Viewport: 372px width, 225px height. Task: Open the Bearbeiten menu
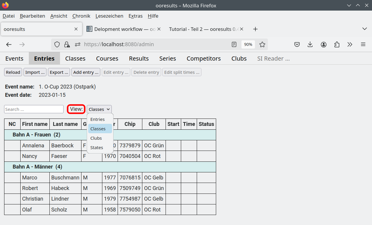click(32, 16)
